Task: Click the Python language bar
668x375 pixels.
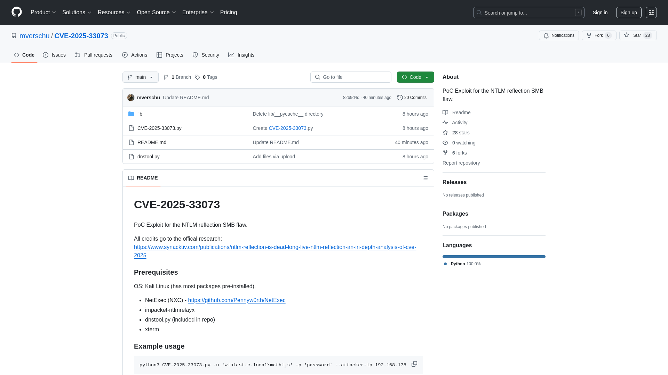Action: (x=494, y=257)
